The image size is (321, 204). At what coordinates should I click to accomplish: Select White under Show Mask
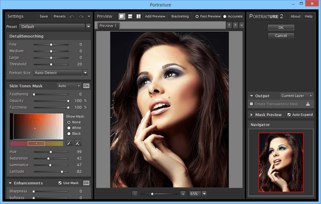69,127
